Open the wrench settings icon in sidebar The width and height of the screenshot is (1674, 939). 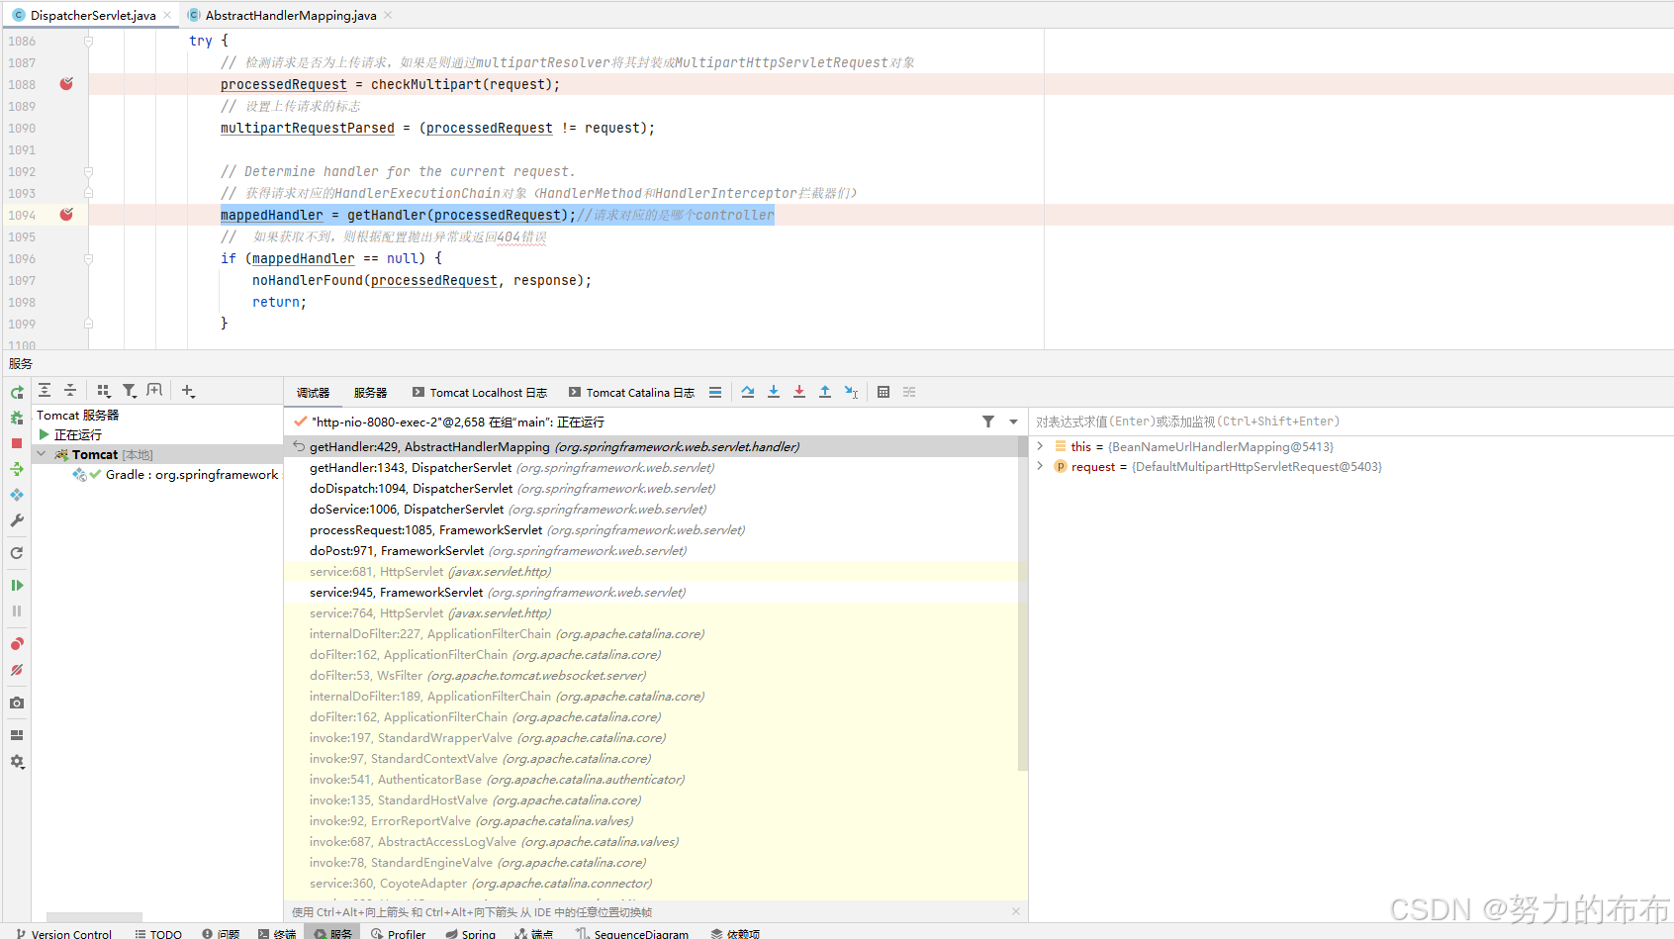pos(17,520)
